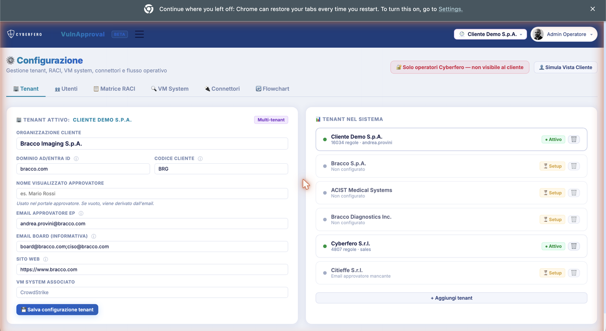Open the Chrome Settings link
The image size is (606, 331).
[x=451, y=9]
